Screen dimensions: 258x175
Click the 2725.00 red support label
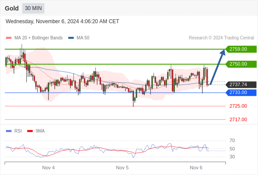click(x=238, y=106)
